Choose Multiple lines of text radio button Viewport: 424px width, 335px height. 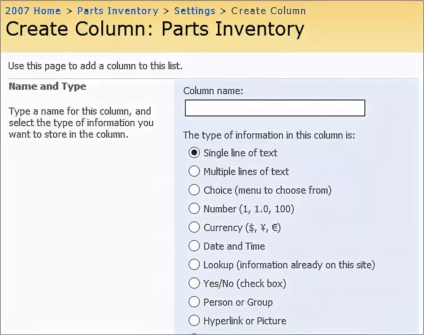tap(194, 171)
